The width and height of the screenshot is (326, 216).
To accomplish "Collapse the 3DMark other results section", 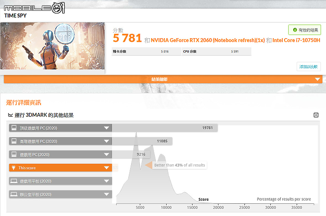I will [x=316, y=115].
